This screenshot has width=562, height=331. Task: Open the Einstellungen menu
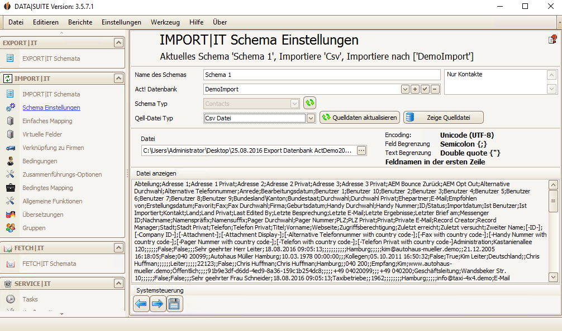[121, 22]
